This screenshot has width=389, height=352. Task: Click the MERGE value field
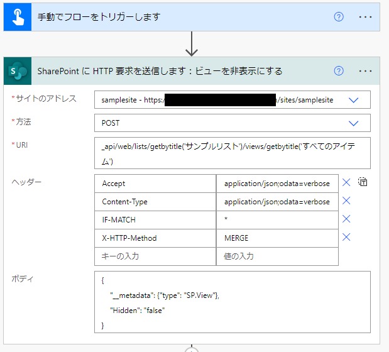(x=277, y=238)
